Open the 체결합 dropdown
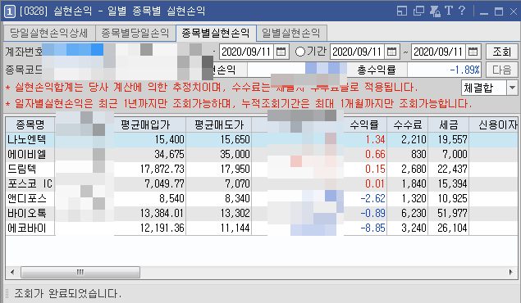The image size is (521, 303). (512, 88)
